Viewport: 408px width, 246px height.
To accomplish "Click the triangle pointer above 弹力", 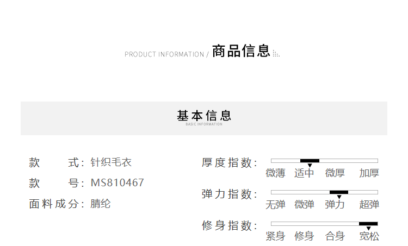I will pyautogui.click(x=339, y=197).
